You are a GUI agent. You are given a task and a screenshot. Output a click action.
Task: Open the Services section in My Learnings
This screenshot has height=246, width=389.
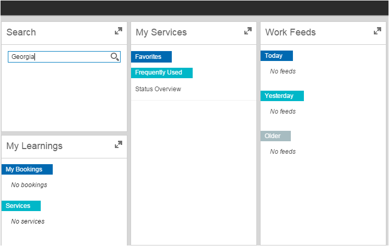click(x=21, y=206)
